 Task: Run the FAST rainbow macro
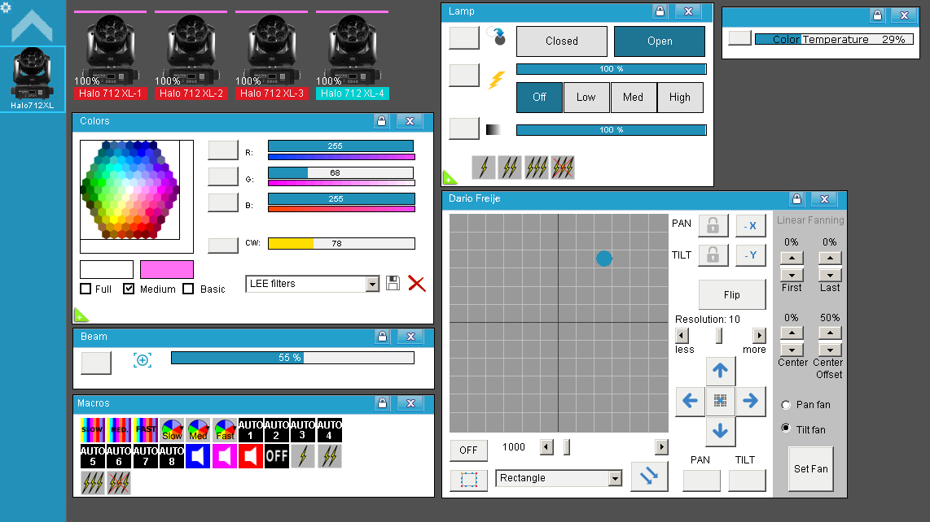[145, 430]
